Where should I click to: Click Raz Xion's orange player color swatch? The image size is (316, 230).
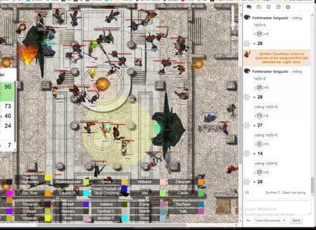47,193
